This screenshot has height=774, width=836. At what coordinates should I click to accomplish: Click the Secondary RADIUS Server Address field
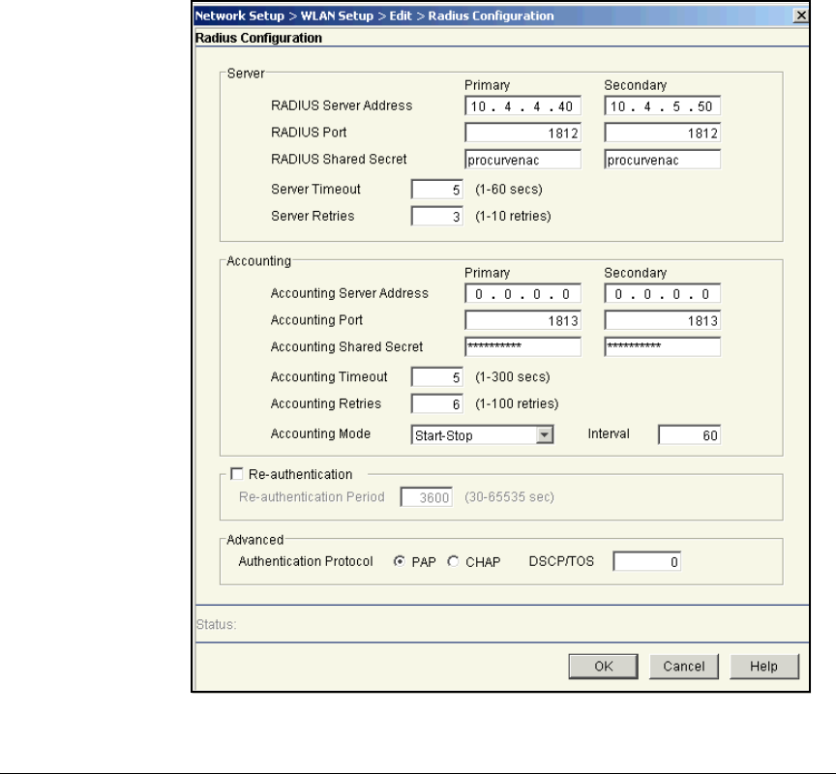tap(662, 106)
